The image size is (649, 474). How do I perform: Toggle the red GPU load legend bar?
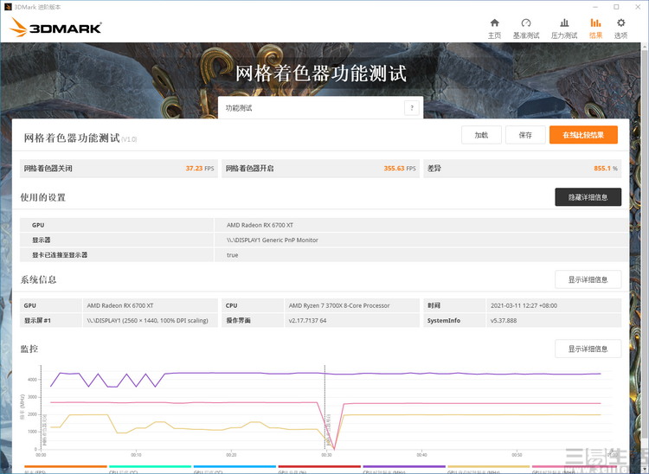click(x=319, y=466)
